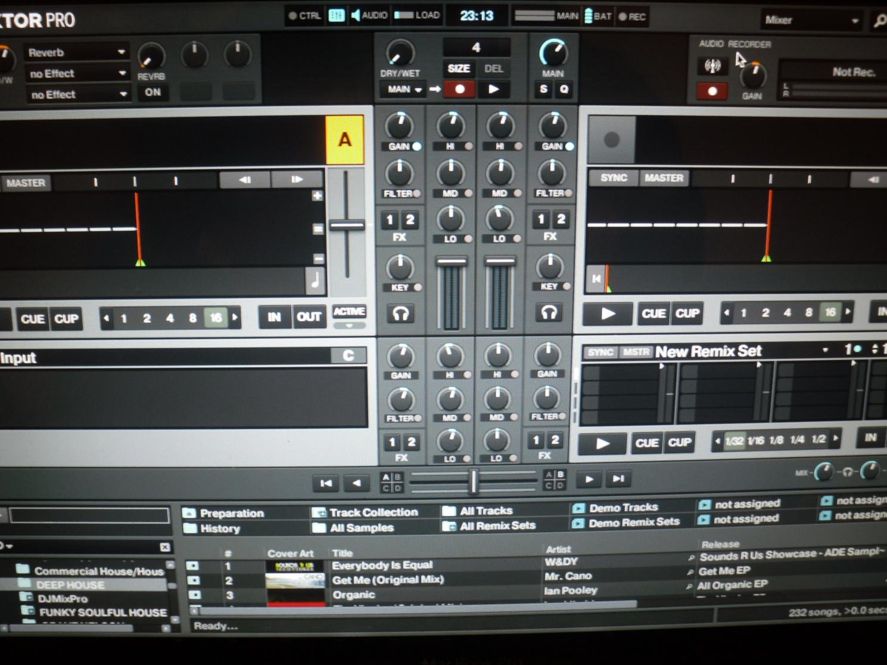Click the red loop recorder record button

[460, 89]
